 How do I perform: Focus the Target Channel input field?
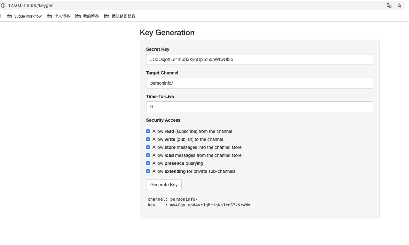click(x=259, y=83)
